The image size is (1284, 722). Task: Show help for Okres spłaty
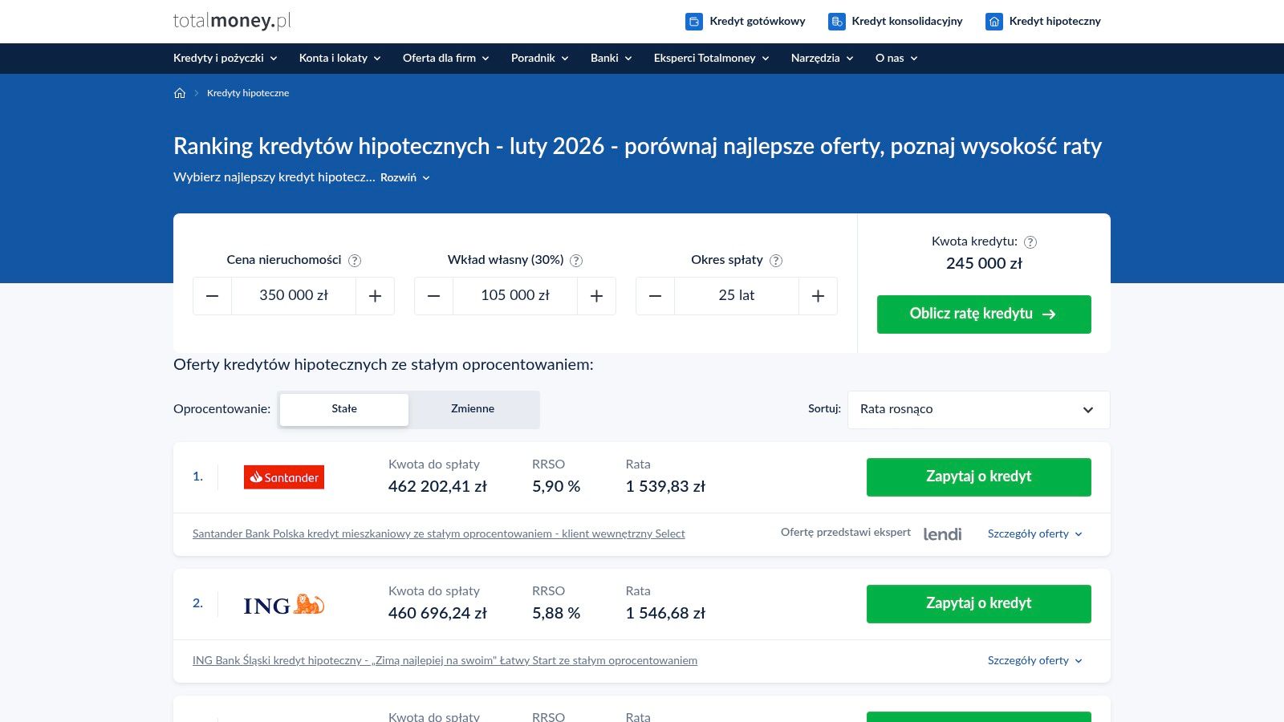tap(776, 261)
